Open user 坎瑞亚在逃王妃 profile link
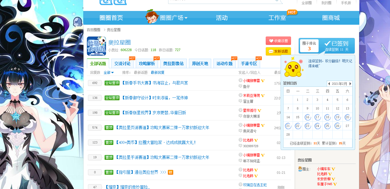 [x=255, y=185]
